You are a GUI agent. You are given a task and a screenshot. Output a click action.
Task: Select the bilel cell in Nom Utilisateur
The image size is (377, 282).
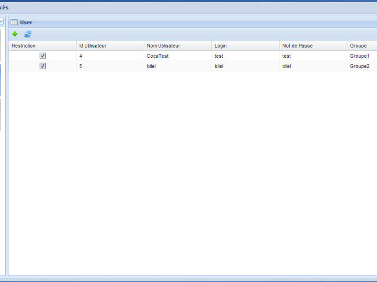tap(152, 66)
